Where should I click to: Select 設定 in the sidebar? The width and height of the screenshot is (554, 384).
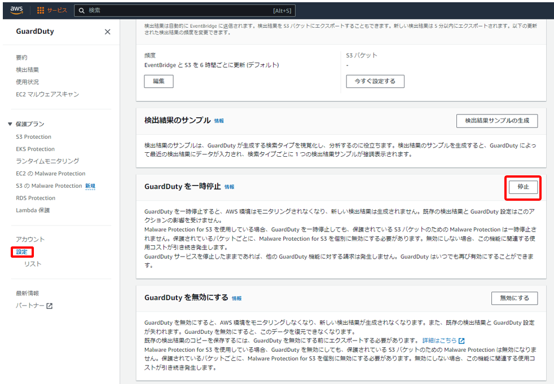pos(21,252)
